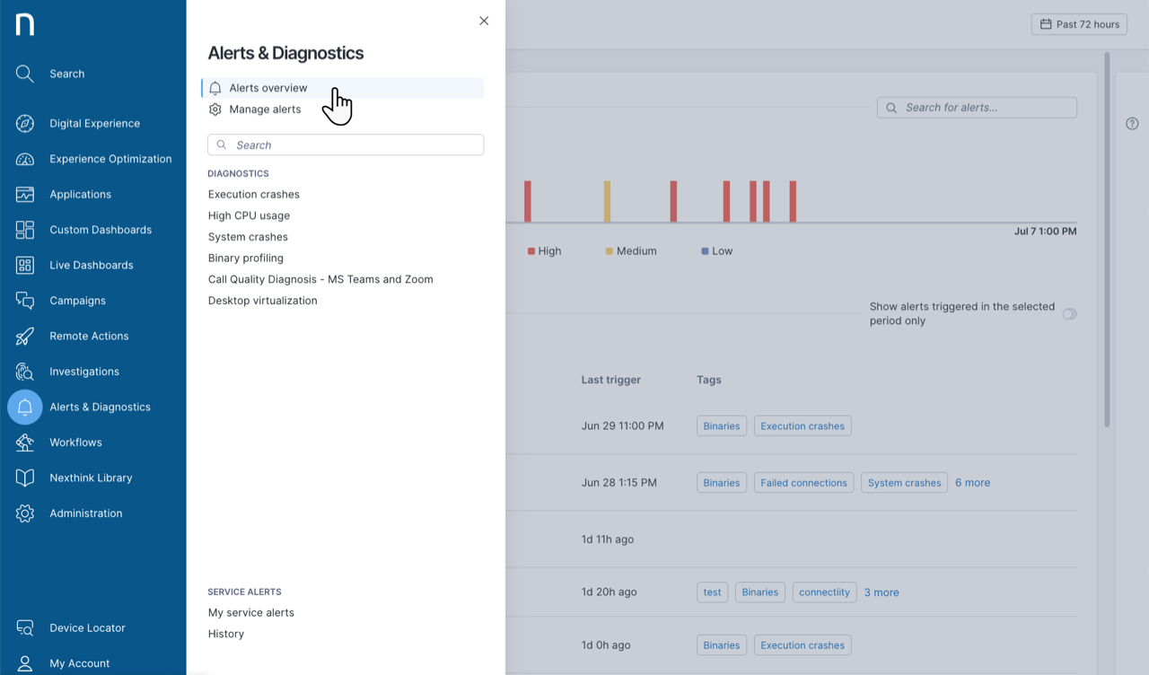Click the connectiity tag
Viewport: 1149px width, 675px height.
pyautogui.click(x=824, y=592)
